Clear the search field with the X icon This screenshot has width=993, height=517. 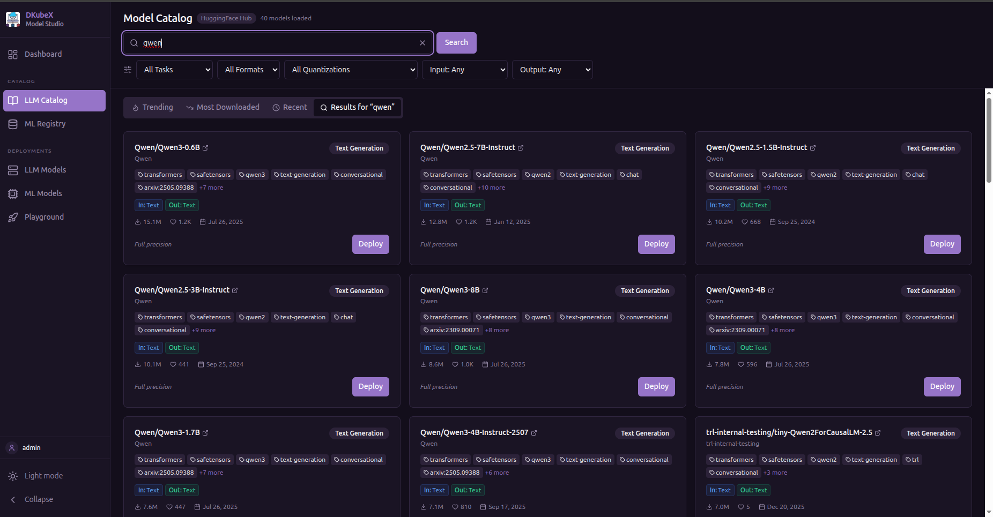(423, 43)
